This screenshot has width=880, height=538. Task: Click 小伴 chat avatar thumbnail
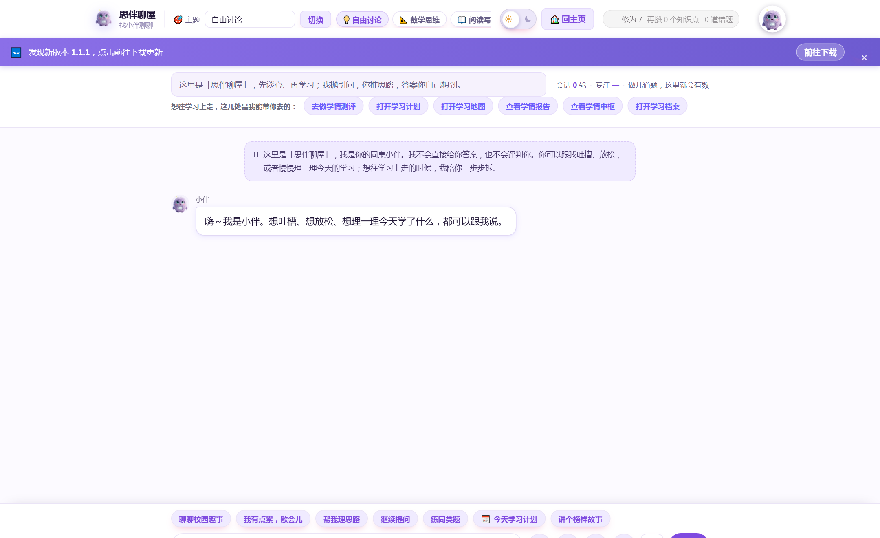[180, 204]
